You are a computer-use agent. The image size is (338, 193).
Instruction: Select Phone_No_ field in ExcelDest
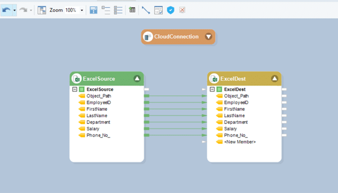(x=236, y=135)
